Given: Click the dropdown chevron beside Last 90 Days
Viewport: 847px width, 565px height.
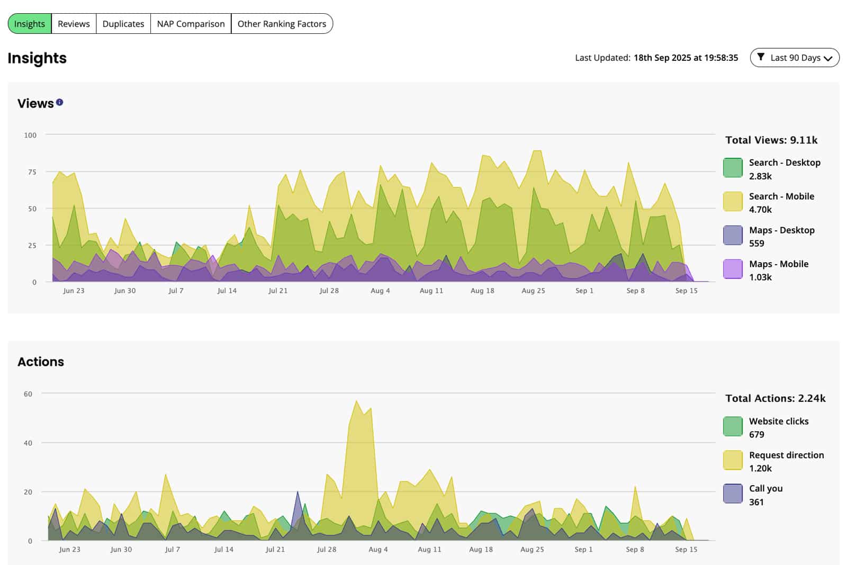Looking at the screenshot, I should [828, 58].
